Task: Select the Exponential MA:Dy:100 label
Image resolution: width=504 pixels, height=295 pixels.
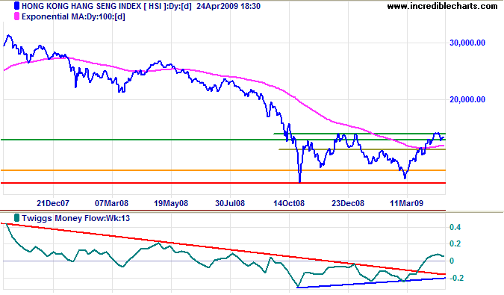Action: pyautogui.click(x=73, y=16)
